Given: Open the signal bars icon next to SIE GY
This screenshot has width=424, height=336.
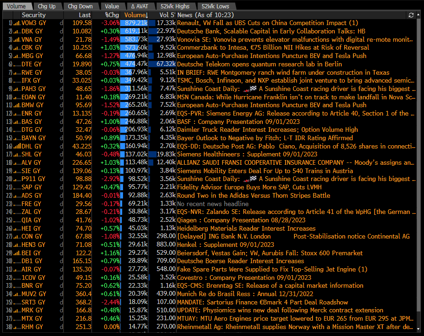Looking at the screenshot, I should tap(17, 171).
